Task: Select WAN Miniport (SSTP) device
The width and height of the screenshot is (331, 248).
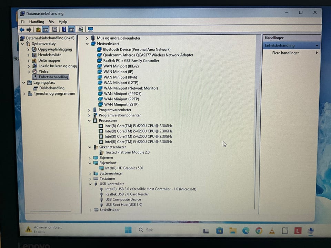Action: 121,104
